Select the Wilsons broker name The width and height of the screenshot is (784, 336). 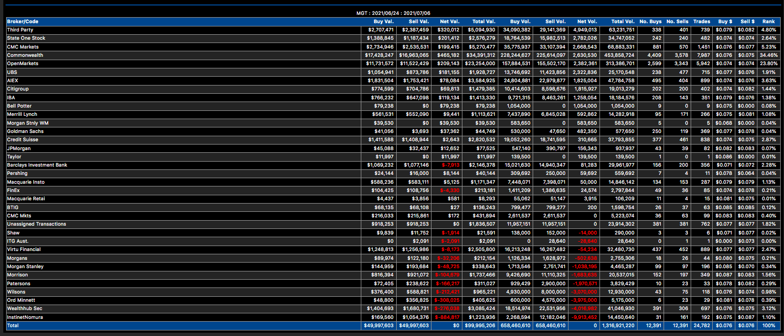16,292
